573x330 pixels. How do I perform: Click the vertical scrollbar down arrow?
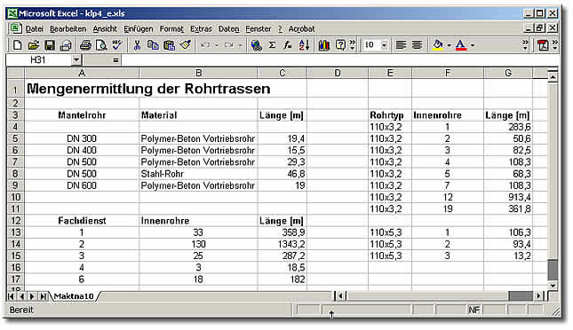pyautogui.click(x=553, y=286)
